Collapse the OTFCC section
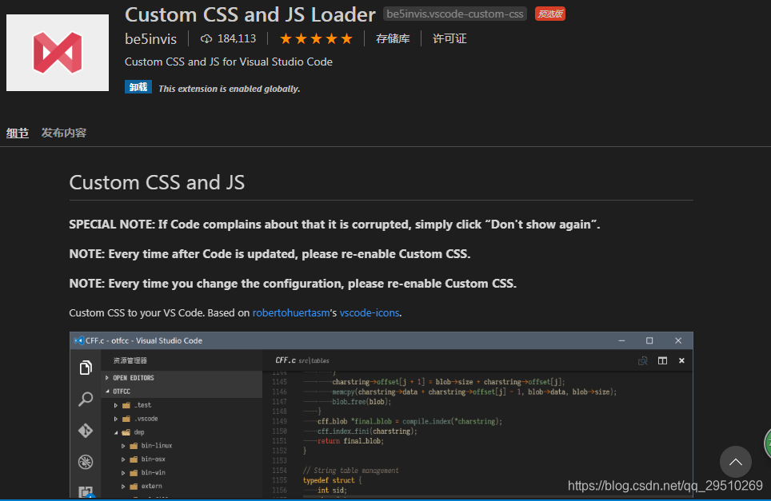771x501 pixels. coord(107,392)
